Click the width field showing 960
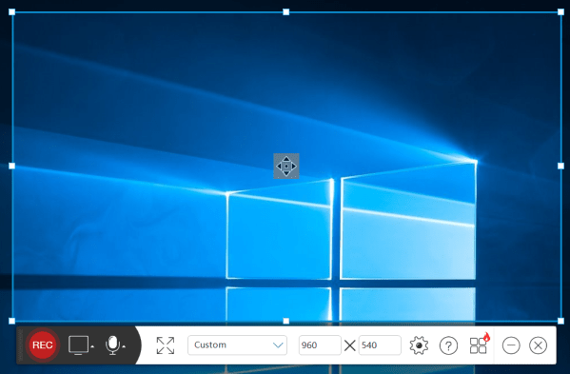The width and height of the screenshot is (570, 374). [320, 344]
